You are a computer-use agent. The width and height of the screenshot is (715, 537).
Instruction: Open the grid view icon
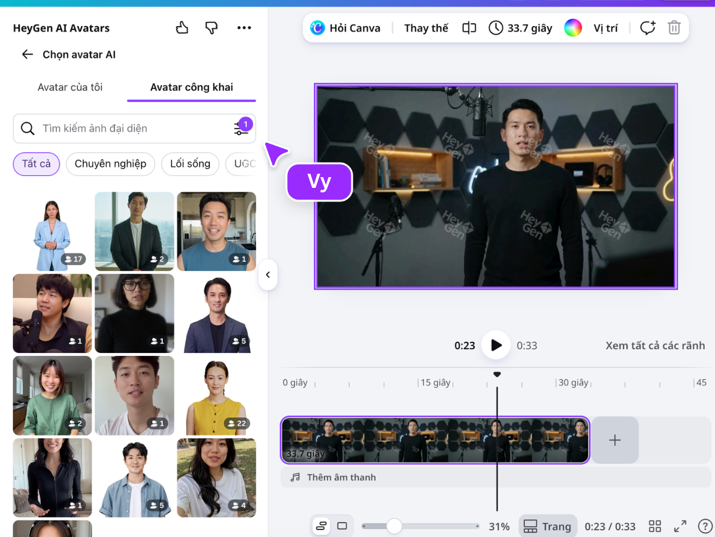pos(655,526)
